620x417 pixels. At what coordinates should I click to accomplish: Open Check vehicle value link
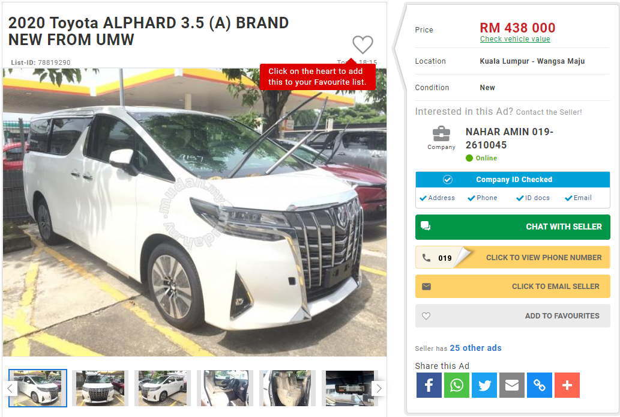pos(515,39)
